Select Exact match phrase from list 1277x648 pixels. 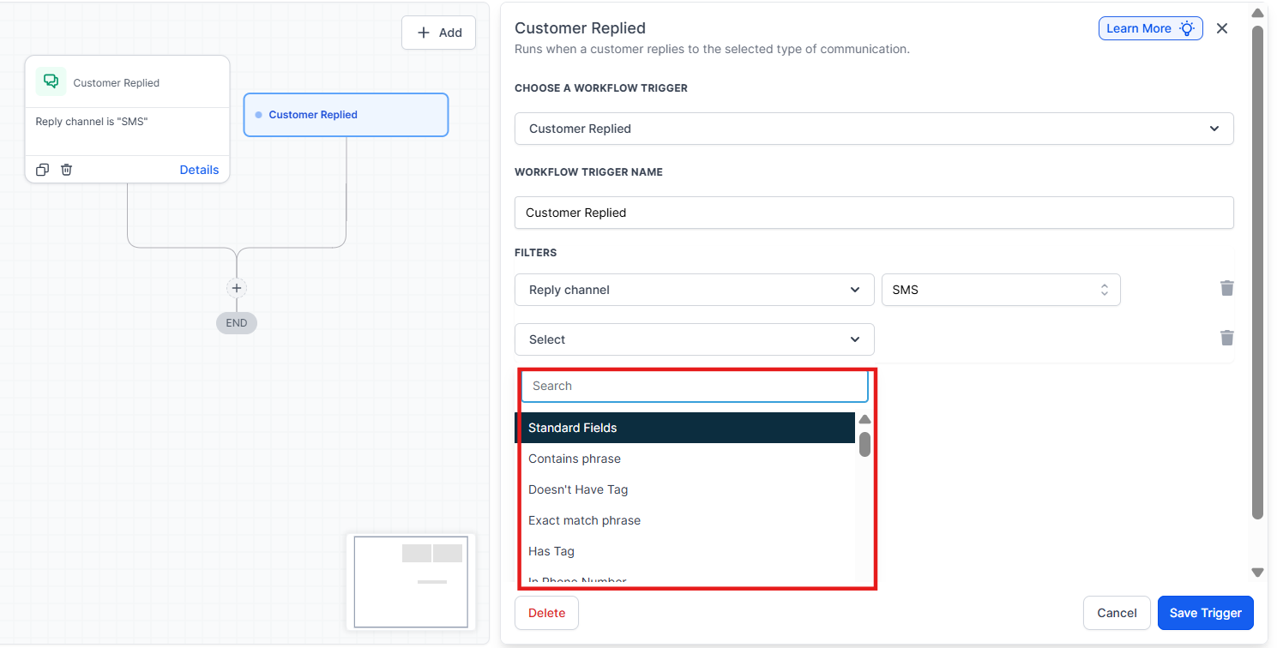pos(584,520)
